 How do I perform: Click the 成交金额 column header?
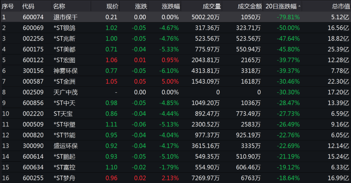pos(250,6)
